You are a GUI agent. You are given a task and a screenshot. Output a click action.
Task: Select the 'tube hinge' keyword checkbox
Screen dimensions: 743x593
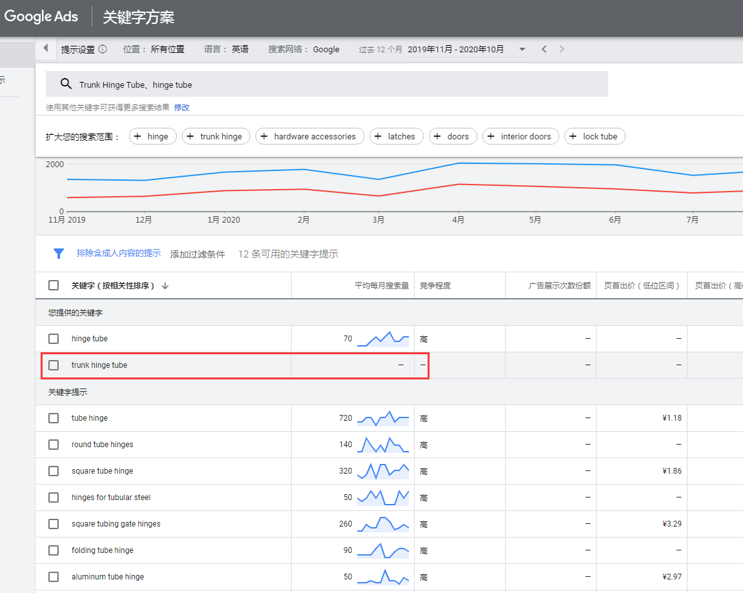(x=54, y=418)
